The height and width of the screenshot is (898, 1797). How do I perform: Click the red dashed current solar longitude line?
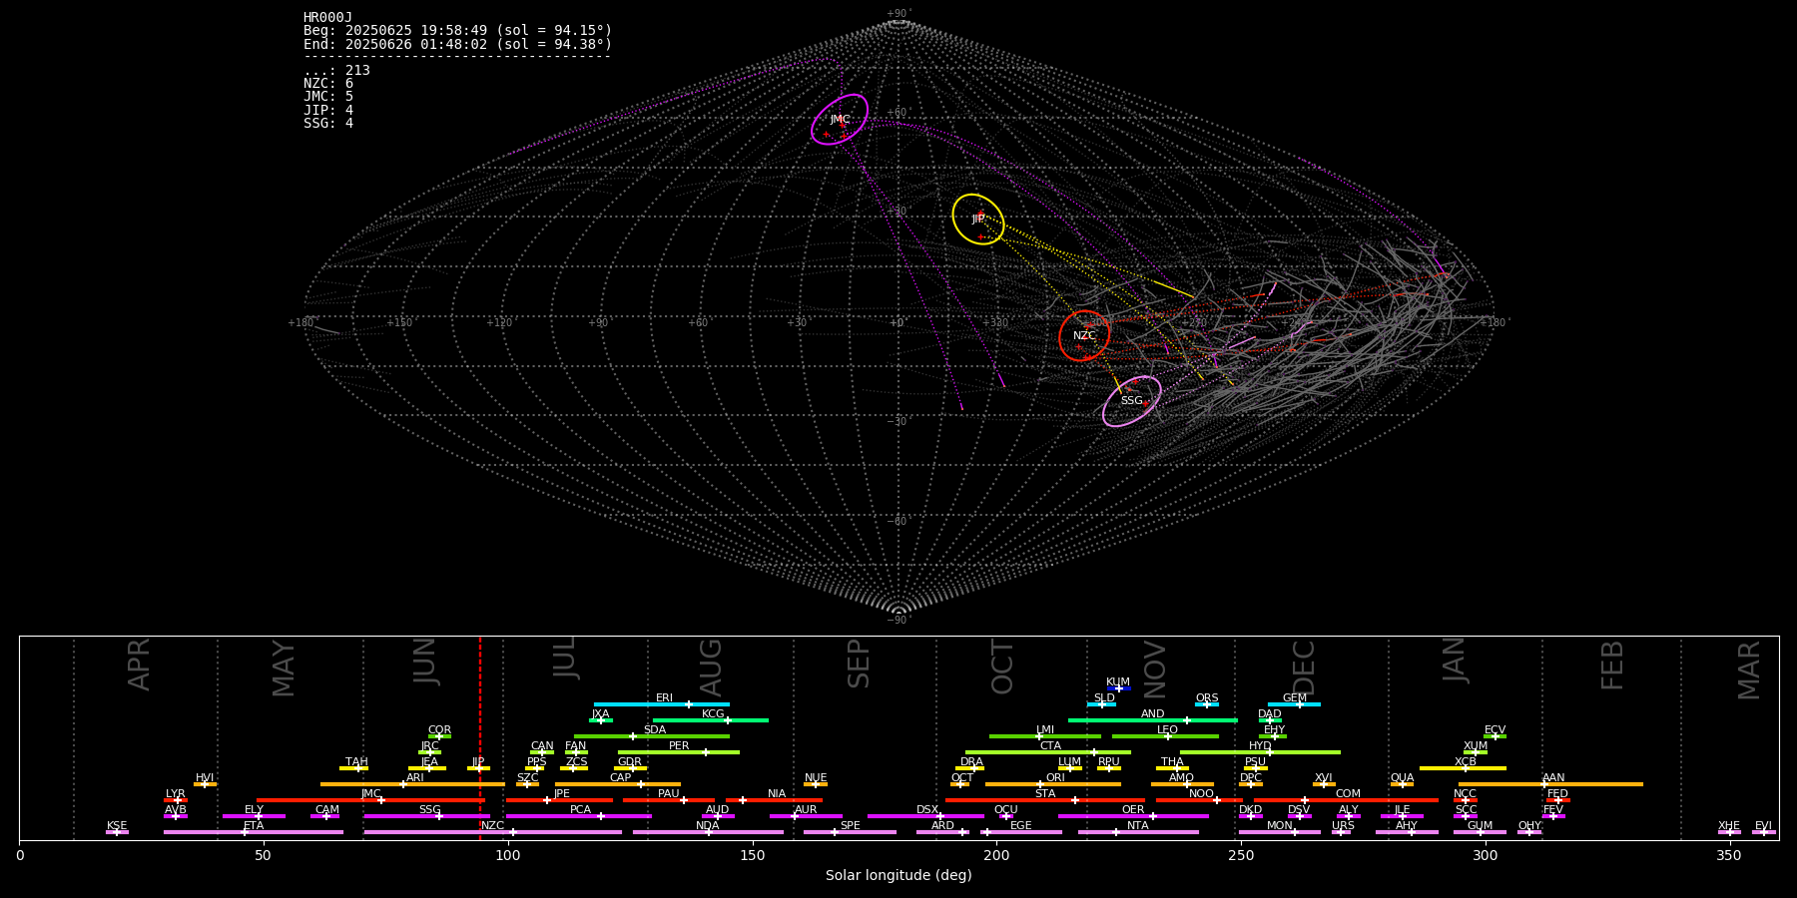coord(480,738)
